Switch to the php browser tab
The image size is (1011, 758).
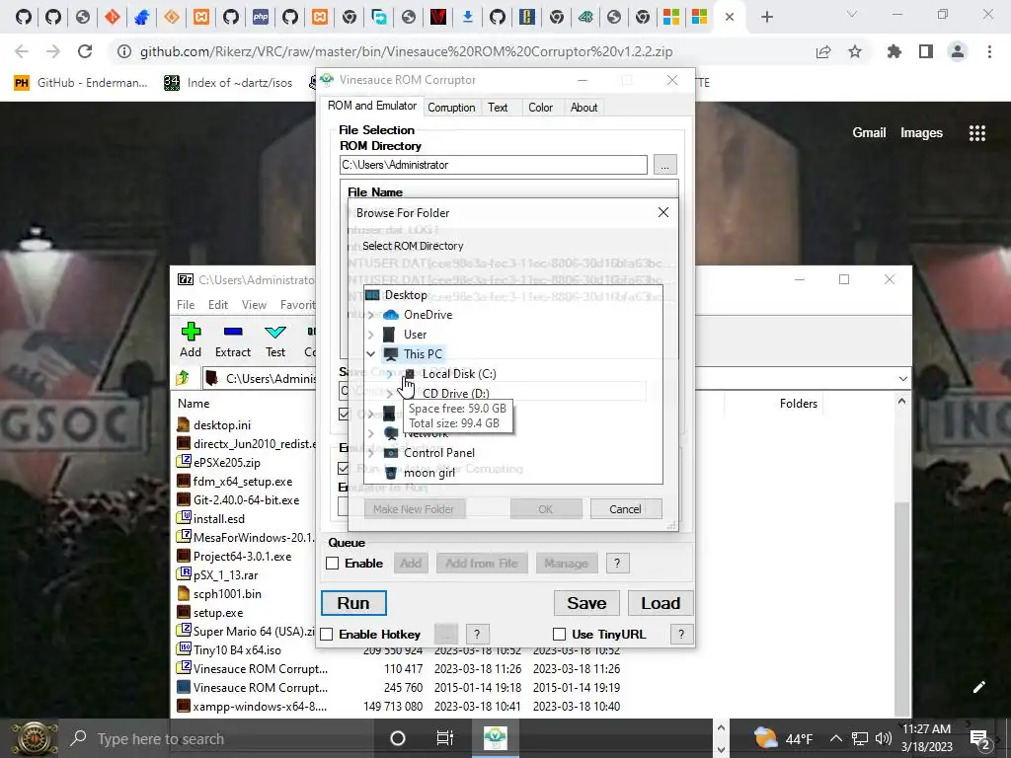point(261,17)
